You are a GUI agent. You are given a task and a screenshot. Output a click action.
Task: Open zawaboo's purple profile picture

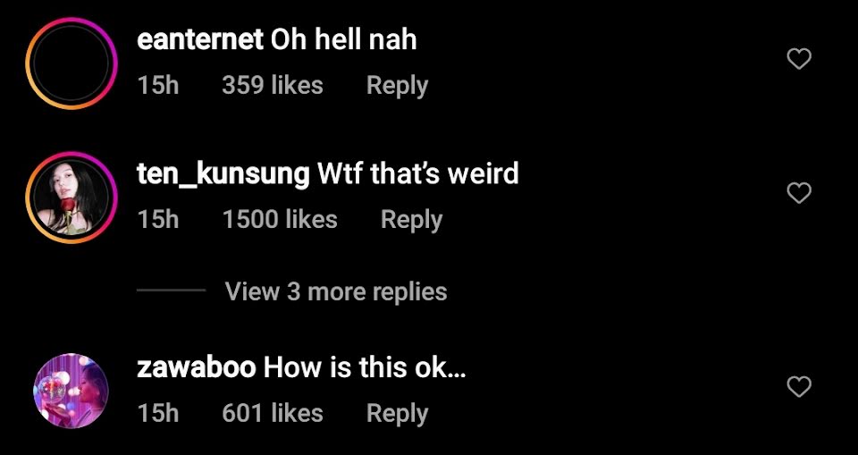click(x=71, y=391)
